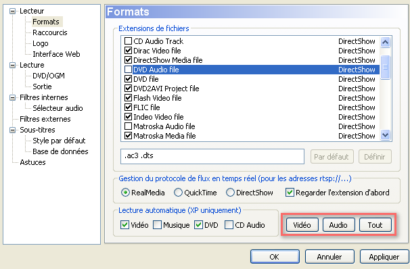Click the extensions list scrollbar thumb
Image resolution: width=410 pixels, height=269 pixels.
385,67
